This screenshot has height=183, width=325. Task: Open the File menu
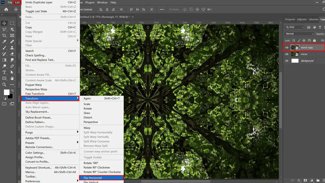(10, 2)
